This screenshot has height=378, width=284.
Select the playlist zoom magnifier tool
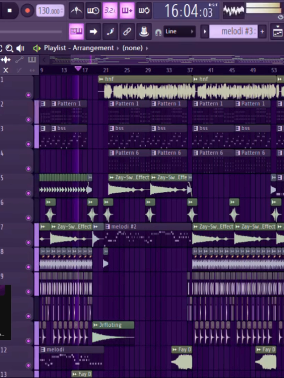pyautogui.click(x=9, y=48)
